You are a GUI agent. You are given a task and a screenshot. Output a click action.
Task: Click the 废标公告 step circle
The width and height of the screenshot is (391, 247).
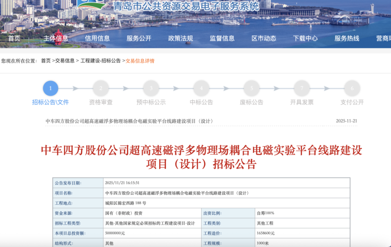(251, 88)
